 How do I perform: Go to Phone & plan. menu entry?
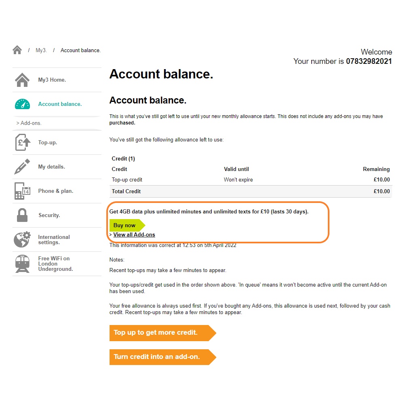pos(55,191)
